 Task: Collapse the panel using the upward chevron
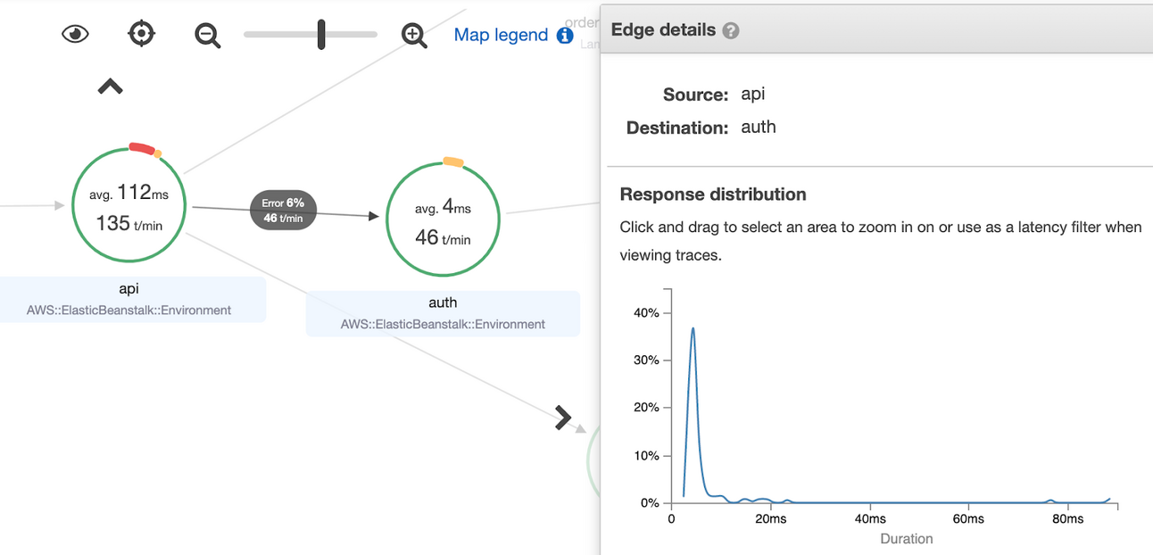pyautogui.click(x=109, y=86)
